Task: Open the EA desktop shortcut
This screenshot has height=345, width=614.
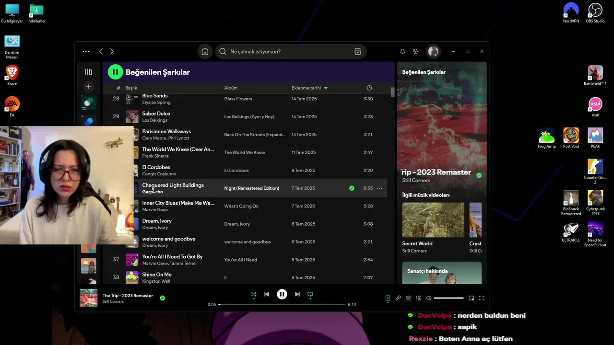Action: point(12,107)
